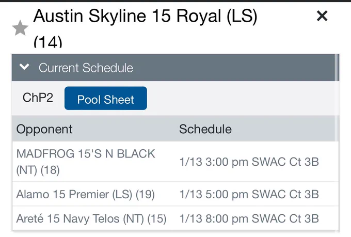Click the (14) seed number under title

point(47,42)
